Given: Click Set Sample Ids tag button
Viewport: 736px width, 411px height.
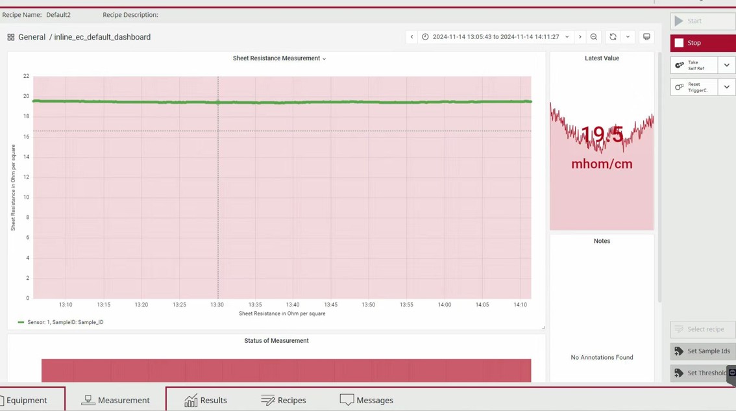Looking at the screenshot, I should (703, 351).
